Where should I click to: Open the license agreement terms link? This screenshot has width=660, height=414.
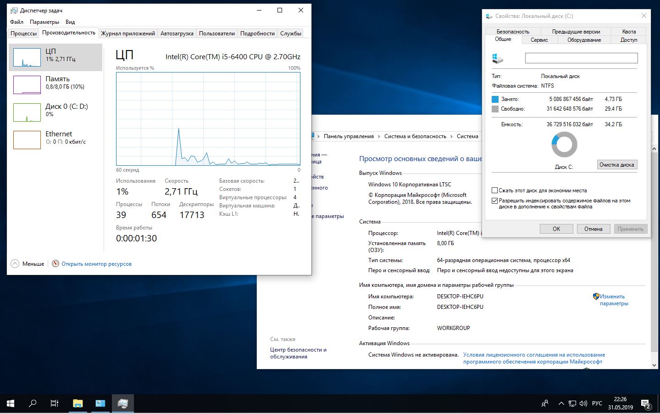(x=534, y=358)
